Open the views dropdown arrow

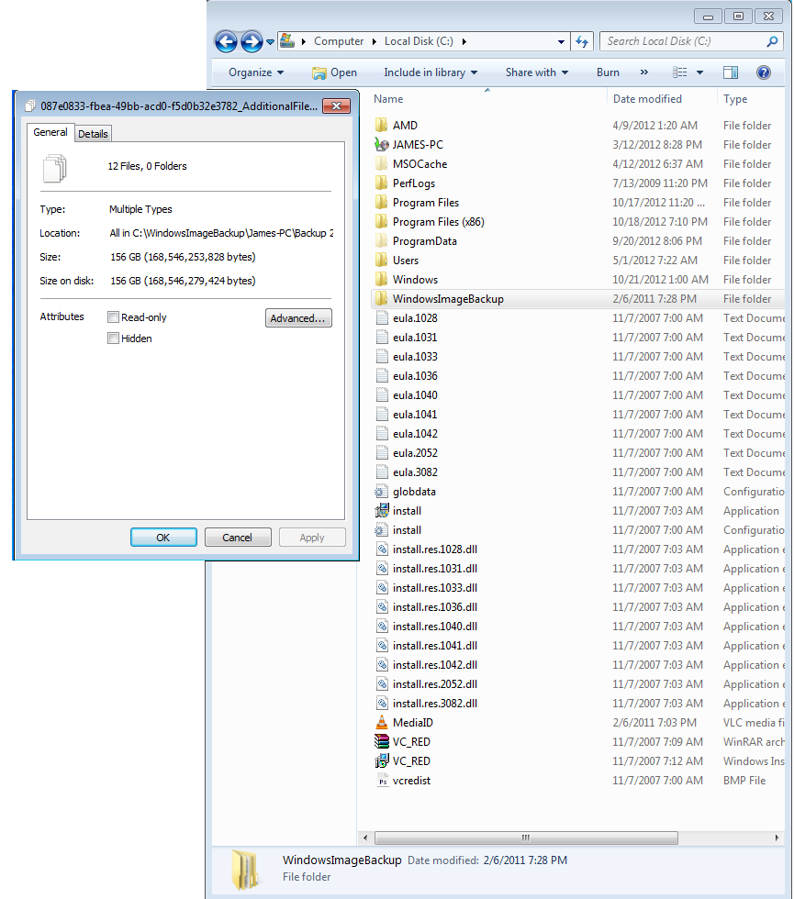pyautogui.click(x=699, y=72)
